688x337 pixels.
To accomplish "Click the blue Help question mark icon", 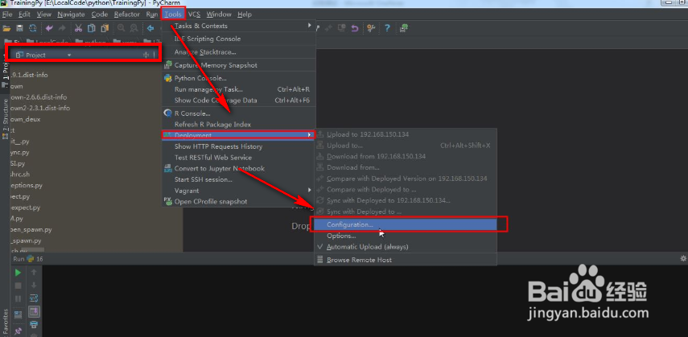I will tap(387, 28).
